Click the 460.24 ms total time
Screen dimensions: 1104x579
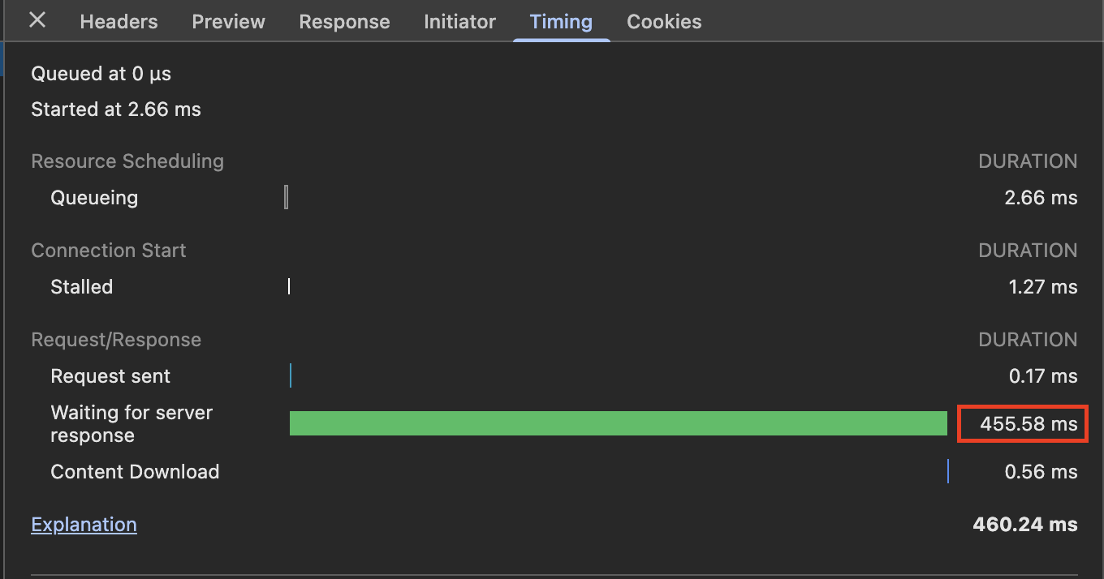click(1024, 525)
